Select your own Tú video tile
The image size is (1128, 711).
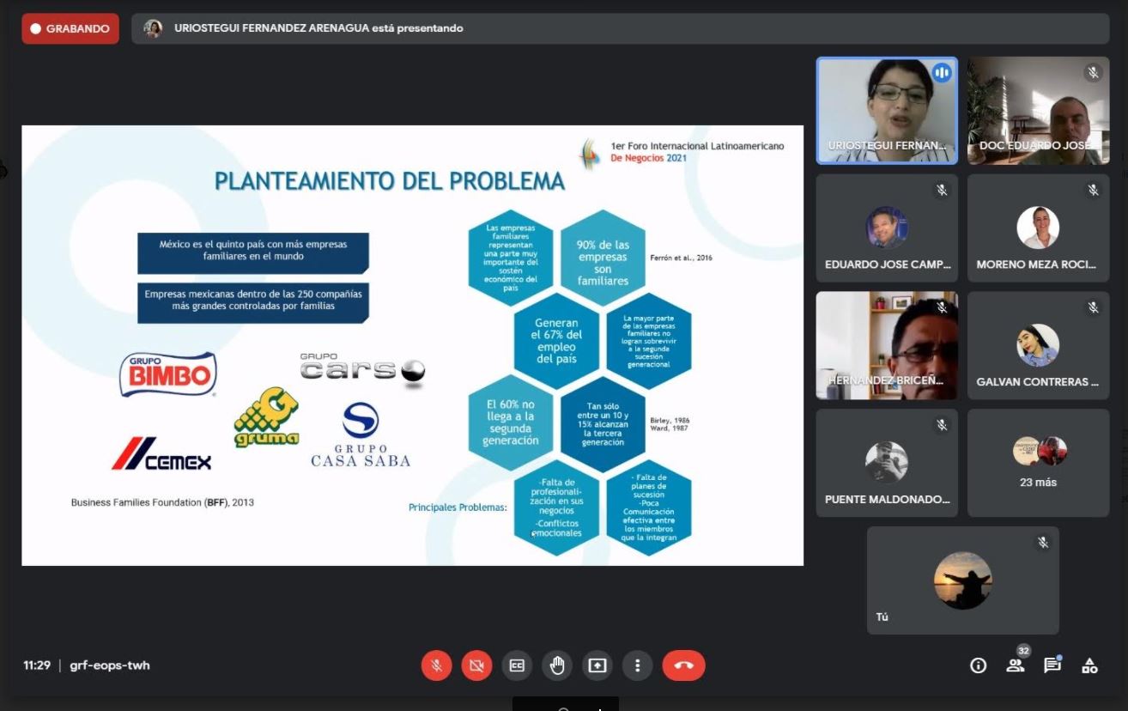(x=962, y=580)
